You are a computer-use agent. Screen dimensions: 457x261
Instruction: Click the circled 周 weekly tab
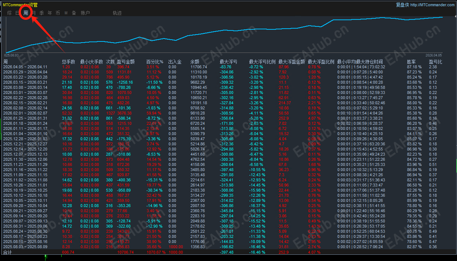click(x=25, y=12)
